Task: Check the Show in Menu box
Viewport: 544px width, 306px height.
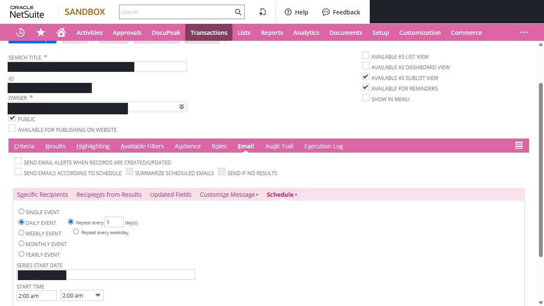Action: [365, 98]
